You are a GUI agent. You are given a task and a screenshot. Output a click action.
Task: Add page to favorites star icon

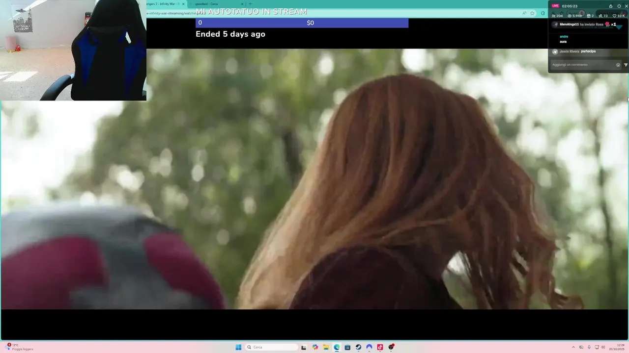(x=532, y=13)
